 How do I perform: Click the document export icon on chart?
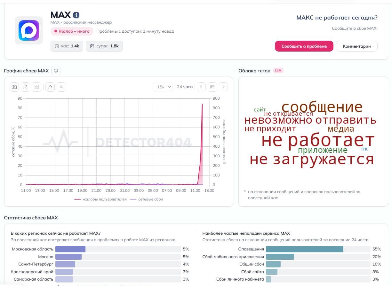26,87
